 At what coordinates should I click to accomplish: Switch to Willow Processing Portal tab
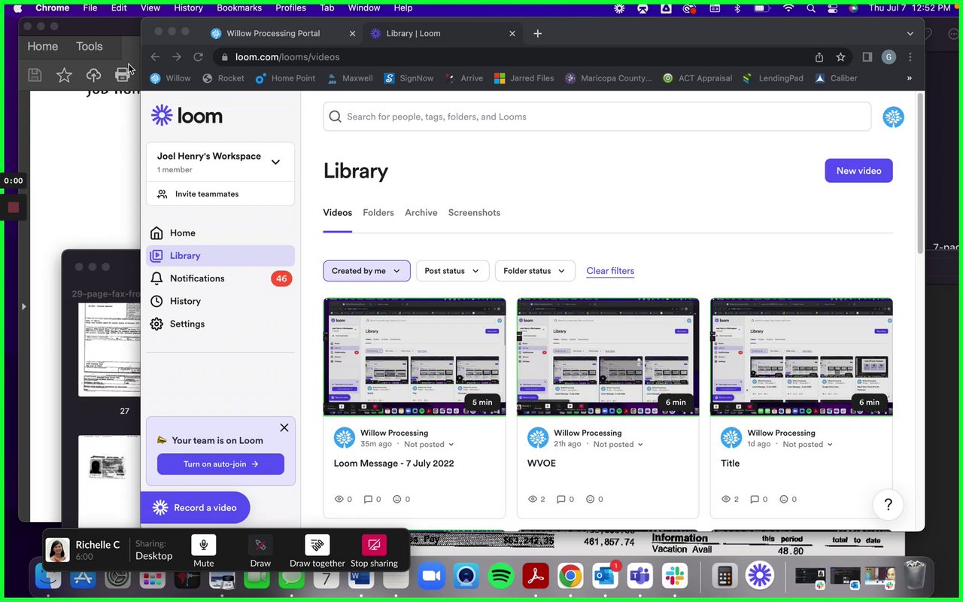point(283,33)
